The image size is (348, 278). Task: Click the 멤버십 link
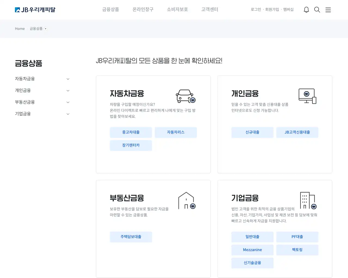[288, 10]
